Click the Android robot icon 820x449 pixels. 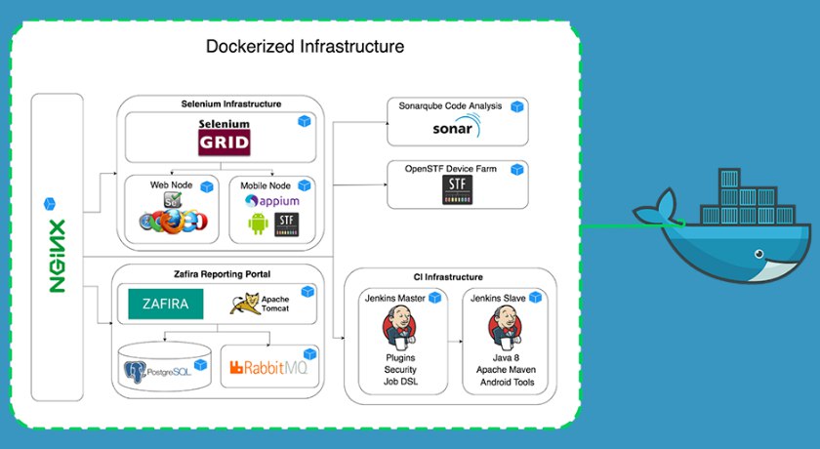point(259,224)
